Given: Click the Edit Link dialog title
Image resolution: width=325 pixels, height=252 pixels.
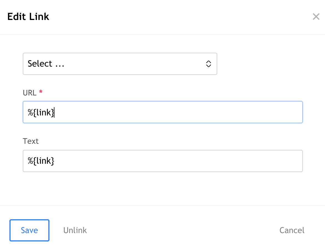Looking at the screenshot, I should (x=28, y=17).
